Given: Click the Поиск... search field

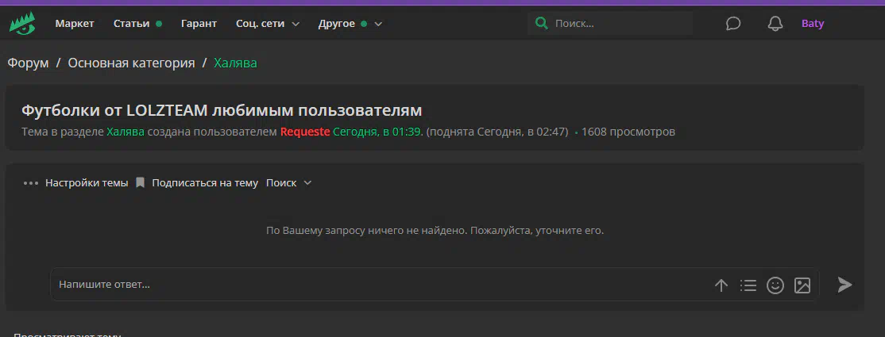Looking at the screenshot, I should click(x=610, y=24).
